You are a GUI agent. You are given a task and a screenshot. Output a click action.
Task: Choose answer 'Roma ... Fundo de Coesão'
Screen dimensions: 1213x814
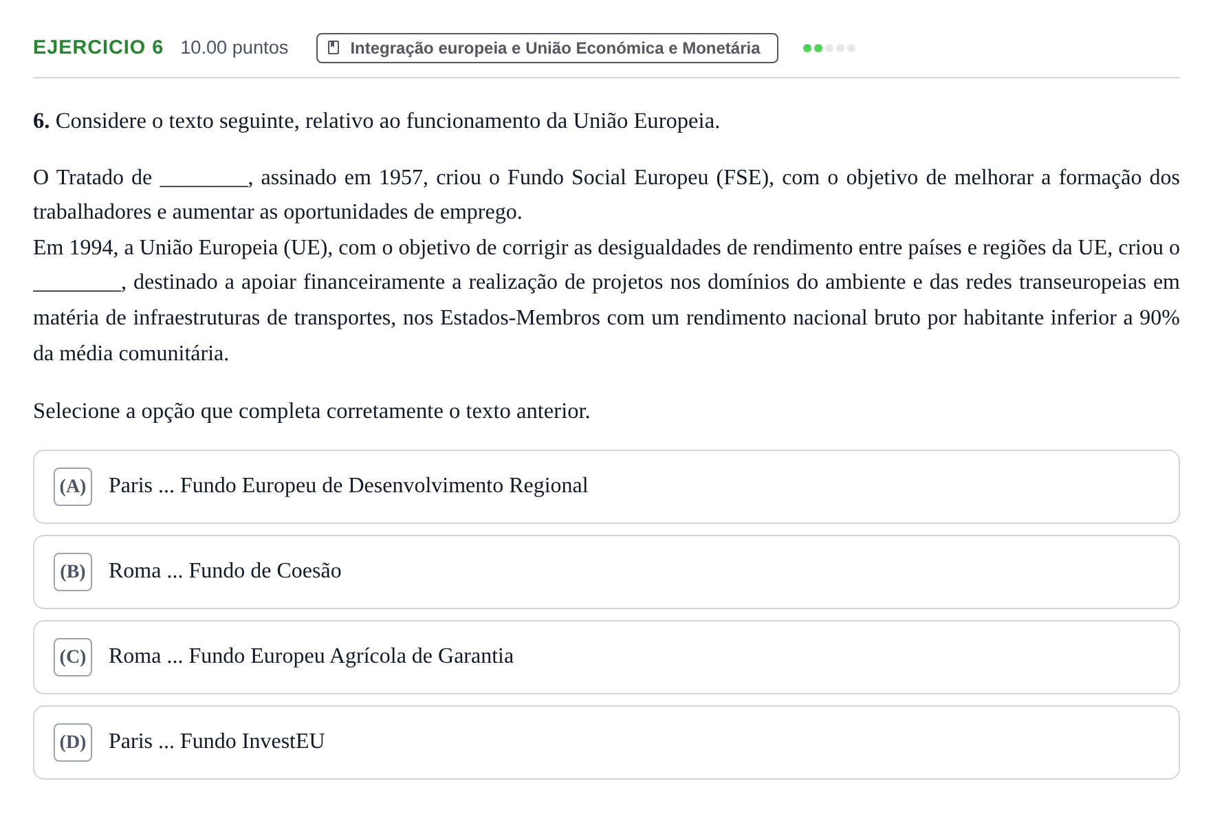606,572
